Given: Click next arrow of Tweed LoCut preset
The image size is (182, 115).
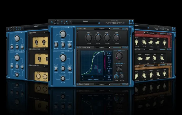Looking at the screenshot, I should (157, 33).
